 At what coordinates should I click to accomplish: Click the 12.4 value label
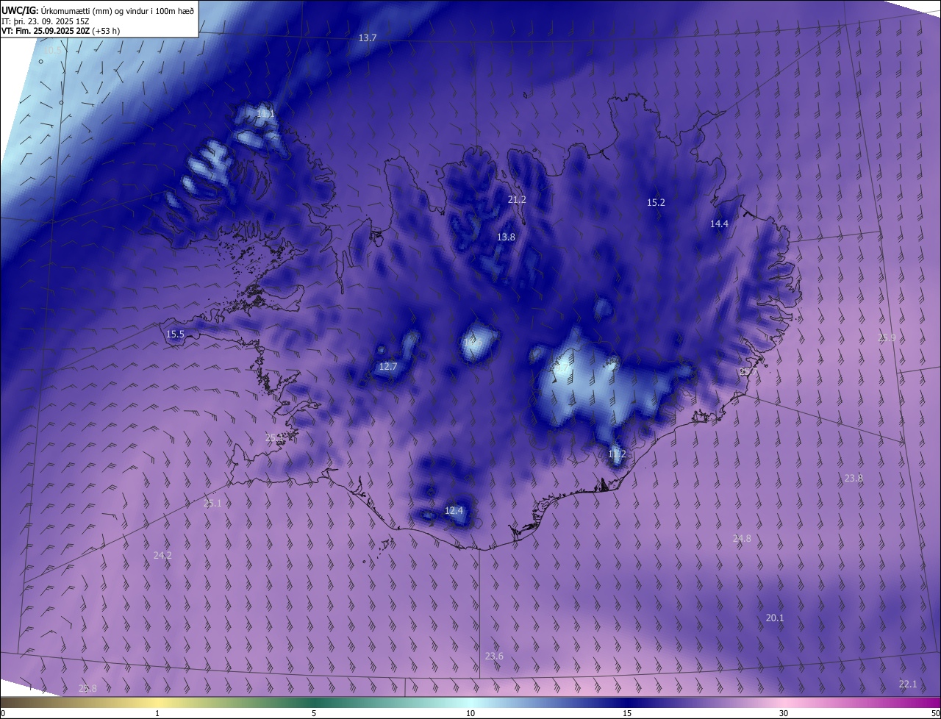click(x=454, y=510)
